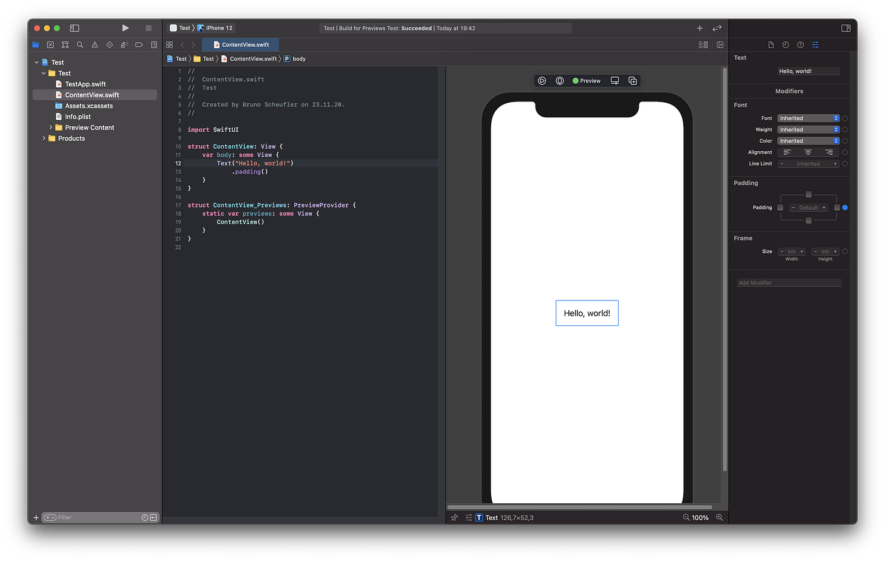Toggle the inspectors panel button
This screenshot has width=885, height=561.
point(845,28)
